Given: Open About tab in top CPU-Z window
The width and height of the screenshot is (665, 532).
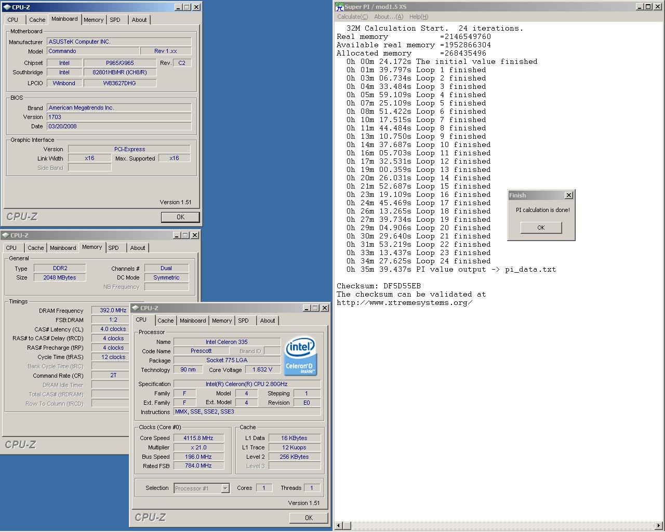Looking at the screenshot, I should tap(139, 20).
